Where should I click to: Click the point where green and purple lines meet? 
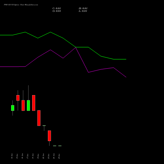point(76,47)
